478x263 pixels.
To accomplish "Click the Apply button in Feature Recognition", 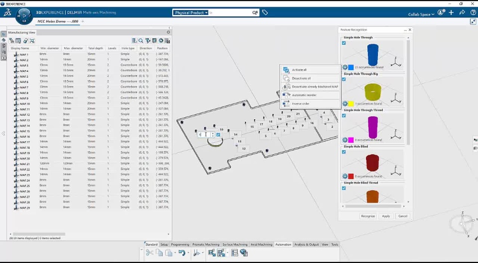I will point(386,216).
